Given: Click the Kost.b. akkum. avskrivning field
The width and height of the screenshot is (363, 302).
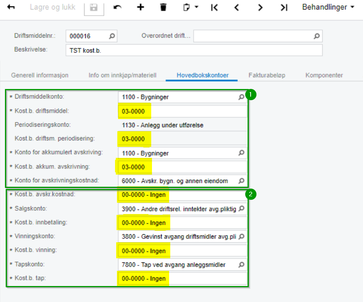Looking at the screenshot, I should point(182,167).
